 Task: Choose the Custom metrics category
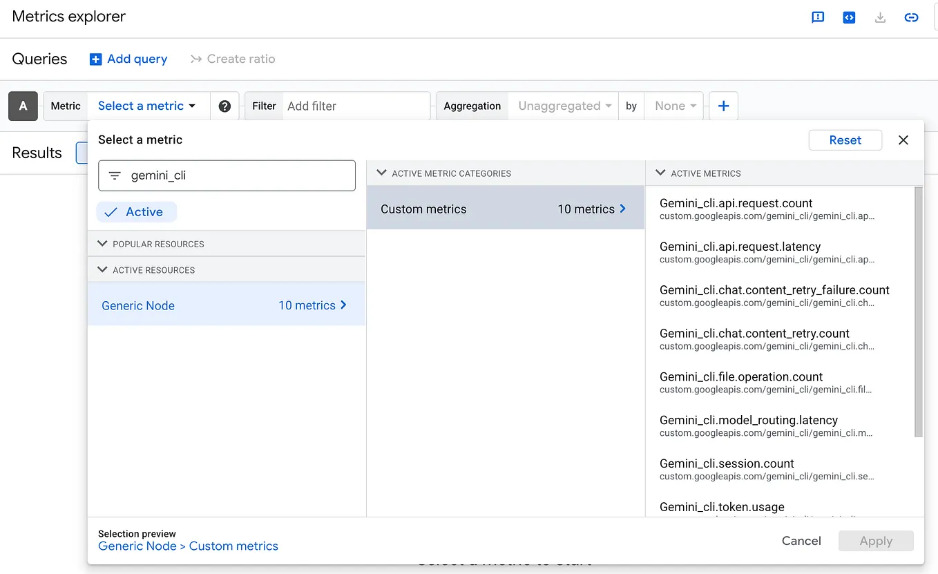(x=423, y=209)
